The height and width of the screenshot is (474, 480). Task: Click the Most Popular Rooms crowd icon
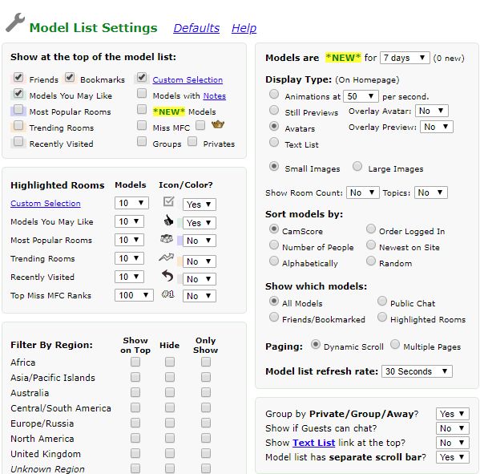167,239
